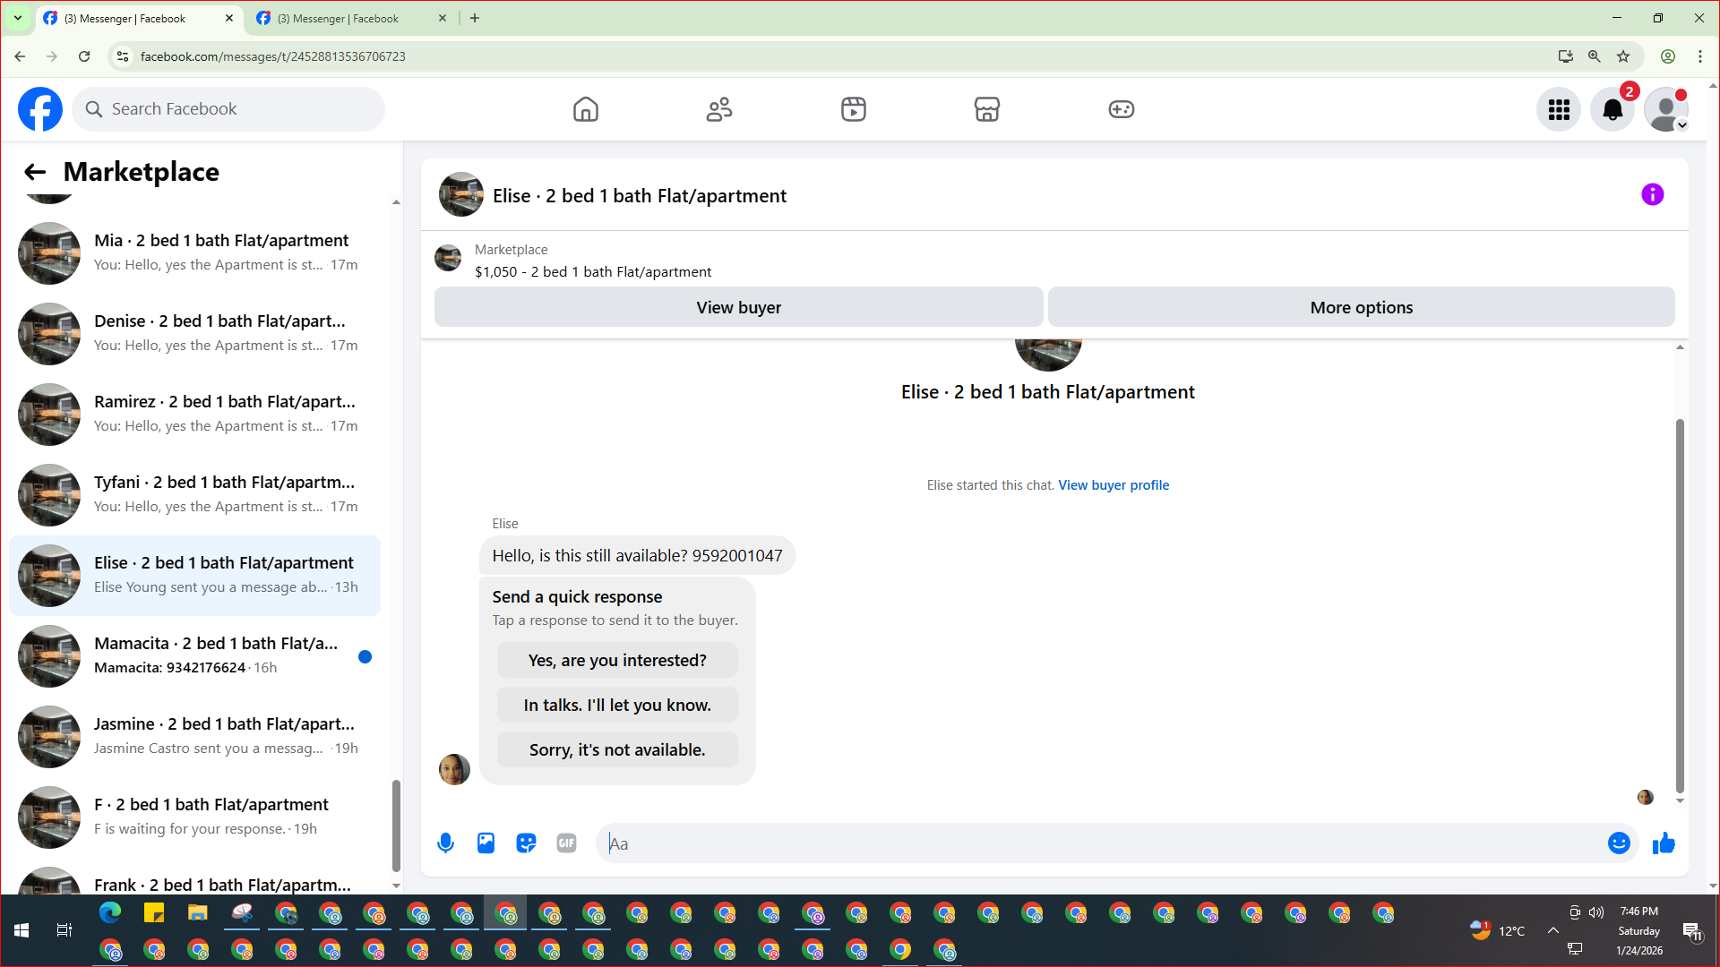This screenshot has height=967, width=1720.
Task: Go back from Marketplace chats
Action: (x=35, y=172)
